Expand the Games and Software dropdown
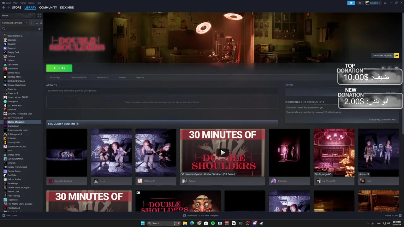 (15, 23)
